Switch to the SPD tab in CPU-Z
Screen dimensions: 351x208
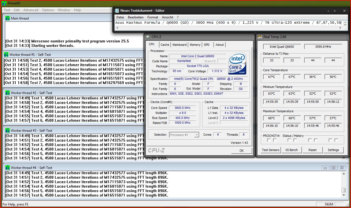(207, 45)
